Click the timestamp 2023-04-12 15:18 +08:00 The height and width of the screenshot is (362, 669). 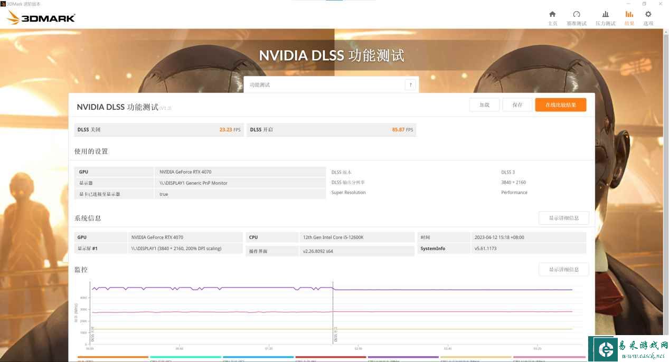(x=500, y=237)
